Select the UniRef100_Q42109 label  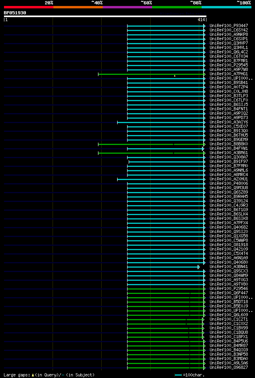point(229,249)
